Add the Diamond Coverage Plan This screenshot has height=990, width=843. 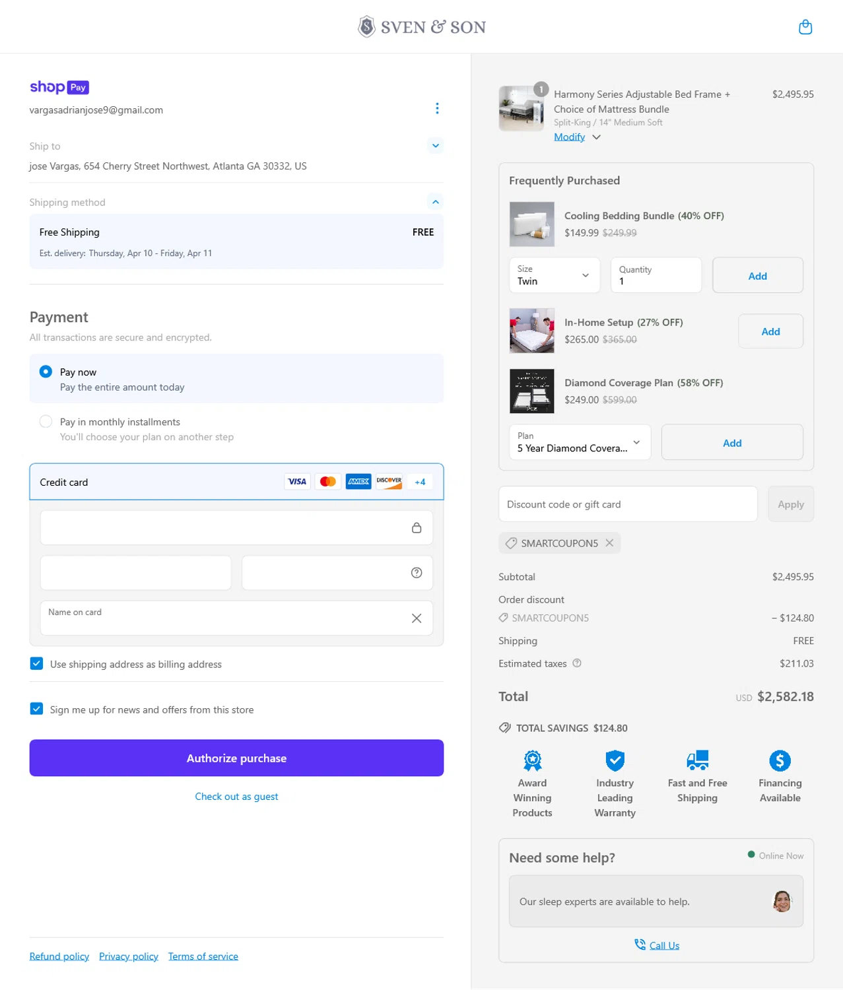(x=732, y=442)
